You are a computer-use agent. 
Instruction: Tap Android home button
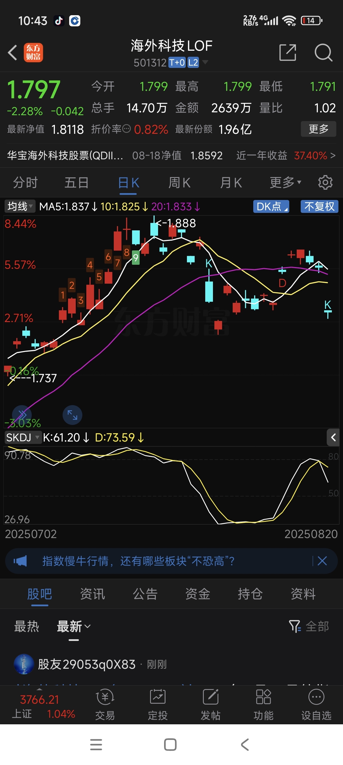point(170,744)
